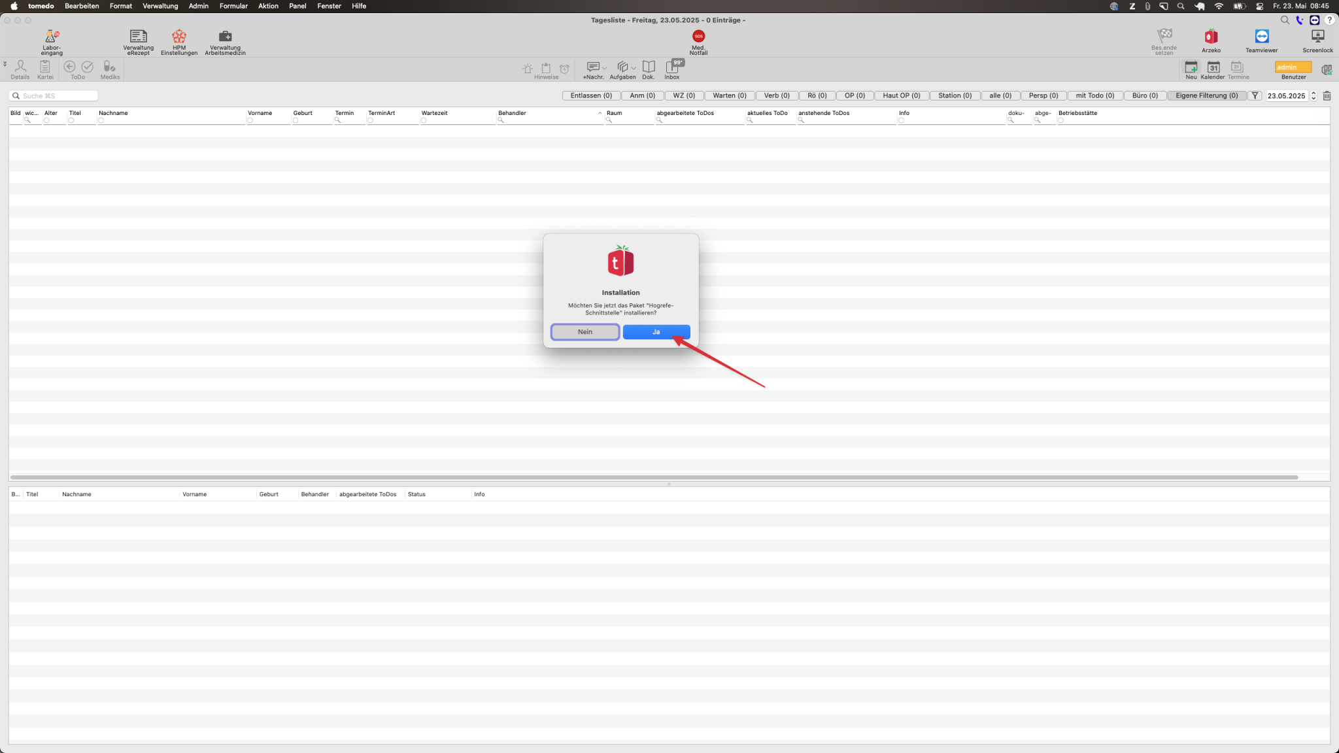This screenshot has height=753, width=1339.
Task: Open the Aktion menu
Action: (x=268, y=6)
